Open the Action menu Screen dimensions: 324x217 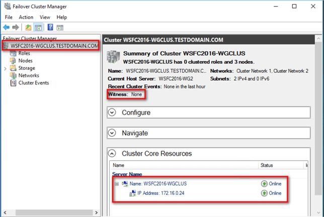point(26,17)
